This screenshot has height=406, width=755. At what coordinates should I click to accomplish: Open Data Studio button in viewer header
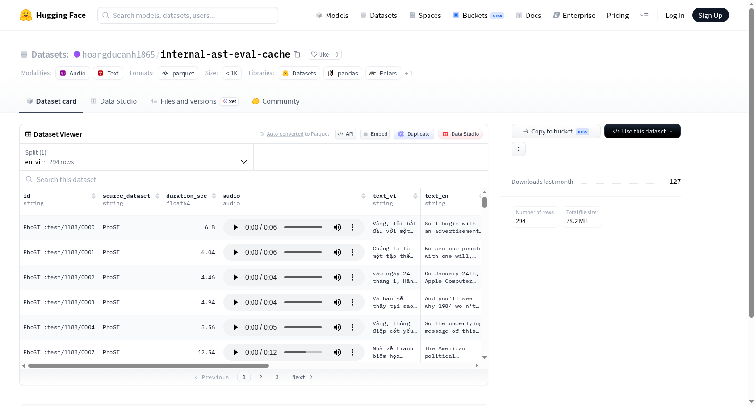461,134
